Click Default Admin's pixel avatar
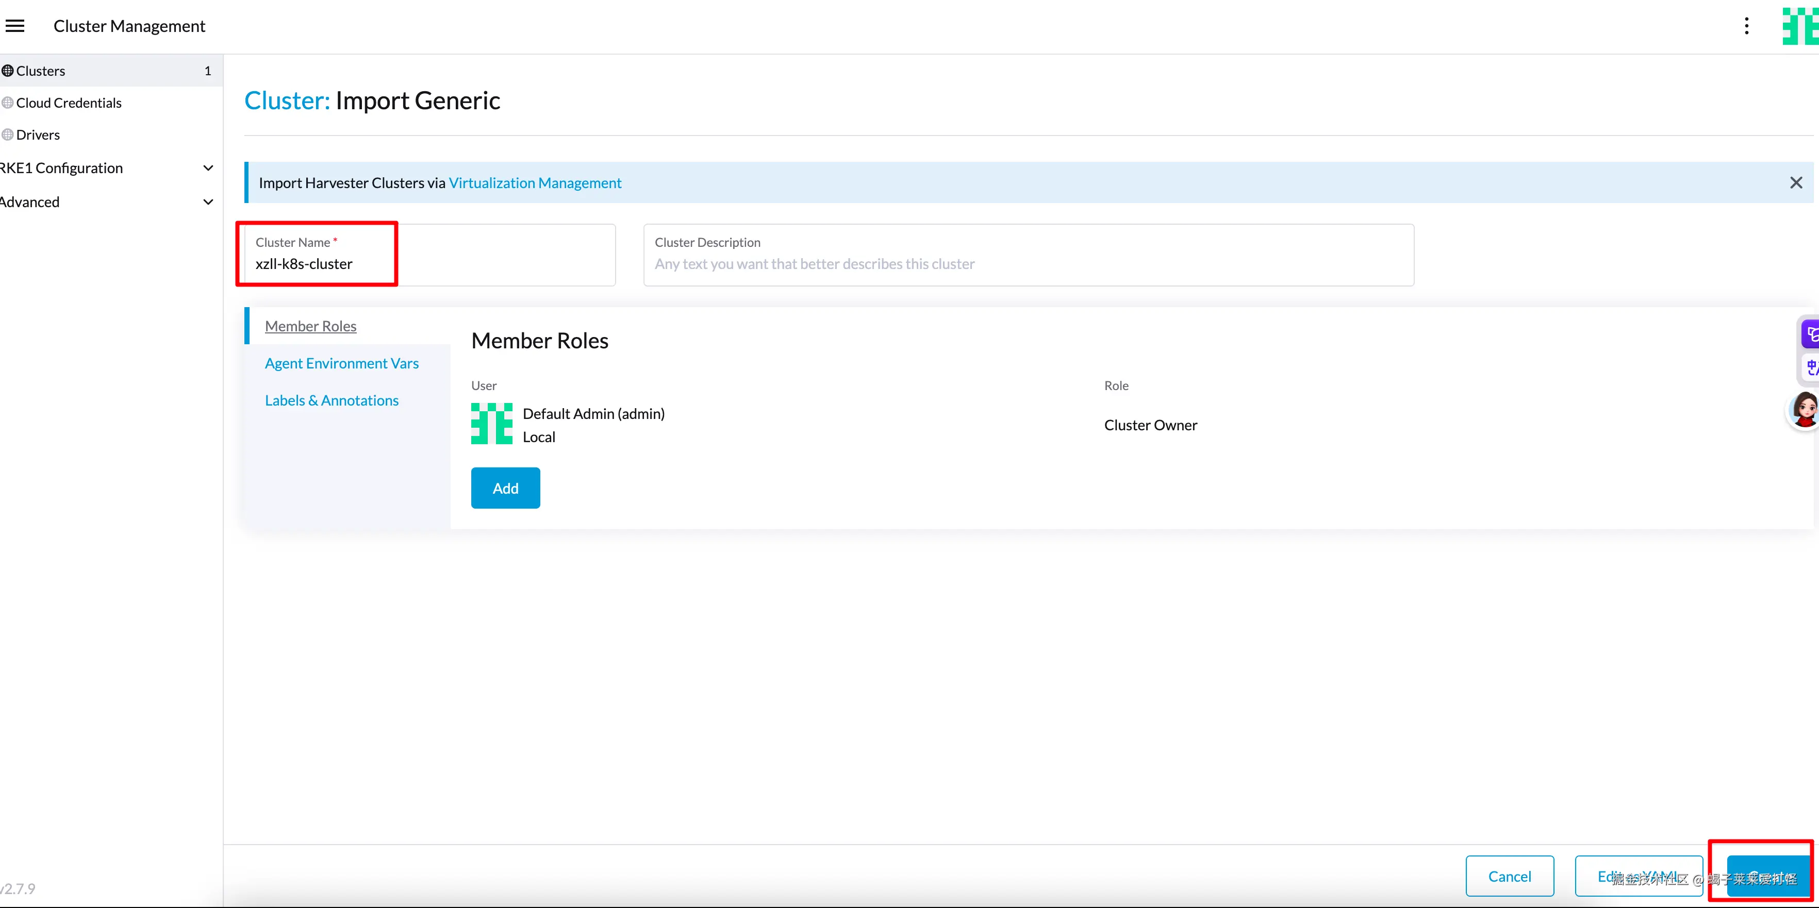1819x908 pixels. 491,423
